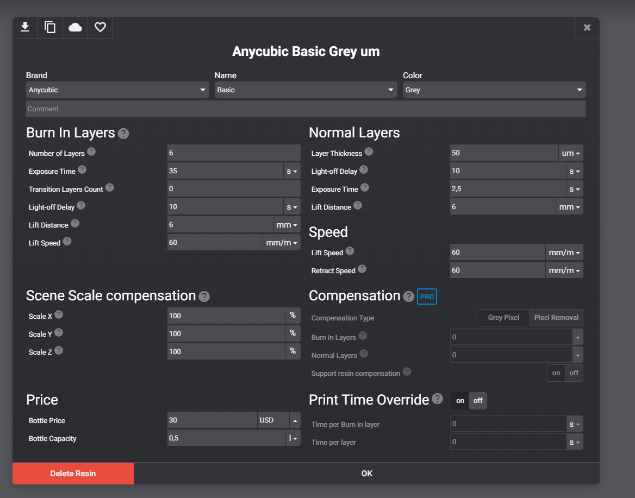Viewport: 635px width, 498px height.
Task: Click the cloud upload icon
Action: click(x=75, y=27)
